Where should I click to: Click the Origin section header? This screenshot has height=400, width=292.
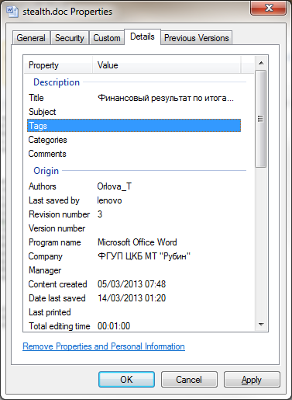pyautogui.click(x=46, y=171)
